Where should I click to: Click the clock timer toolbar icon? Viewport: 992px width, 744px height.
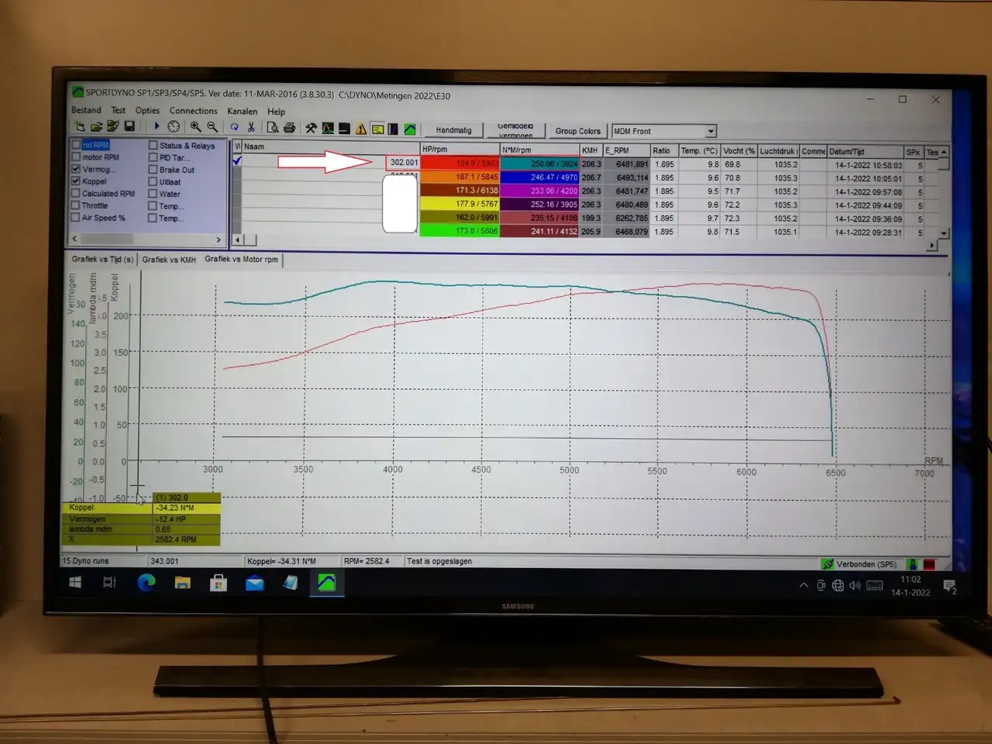174,127
